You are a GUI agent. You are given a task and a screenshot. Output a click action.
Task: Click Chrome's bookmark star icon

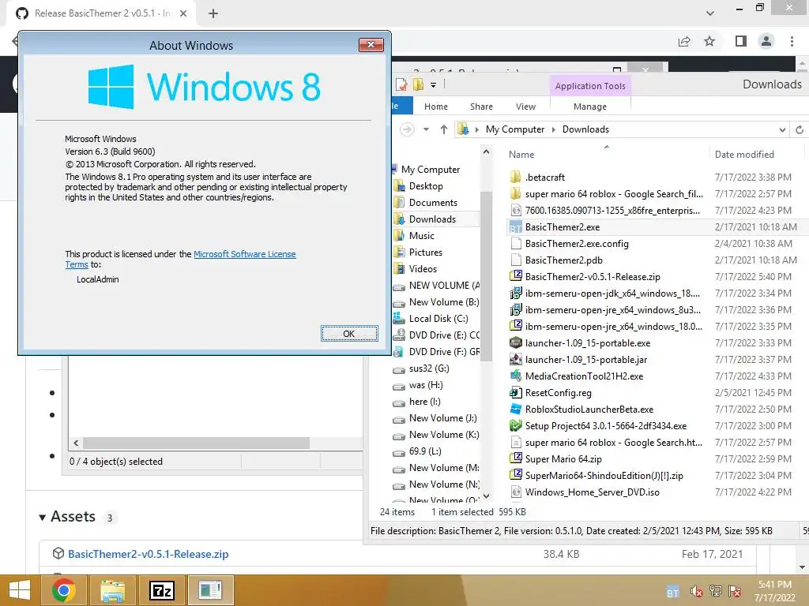pos(710,41)
